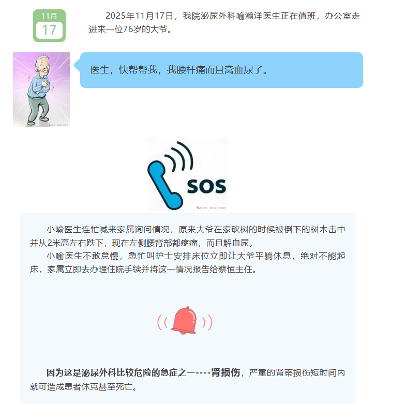Click the blue telephone handset icon
Viewport: 406px width, 404px height.
(164, 184)
